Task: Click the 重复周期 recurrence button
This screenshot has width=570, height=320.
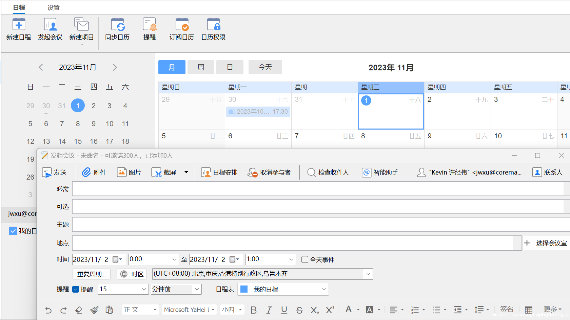Action: point(92,274)
